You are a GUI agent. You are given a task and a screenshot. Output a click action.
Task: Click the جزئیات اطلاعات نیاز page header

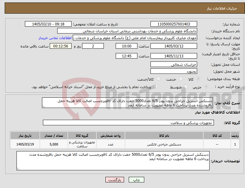click(x=222, y=8)
